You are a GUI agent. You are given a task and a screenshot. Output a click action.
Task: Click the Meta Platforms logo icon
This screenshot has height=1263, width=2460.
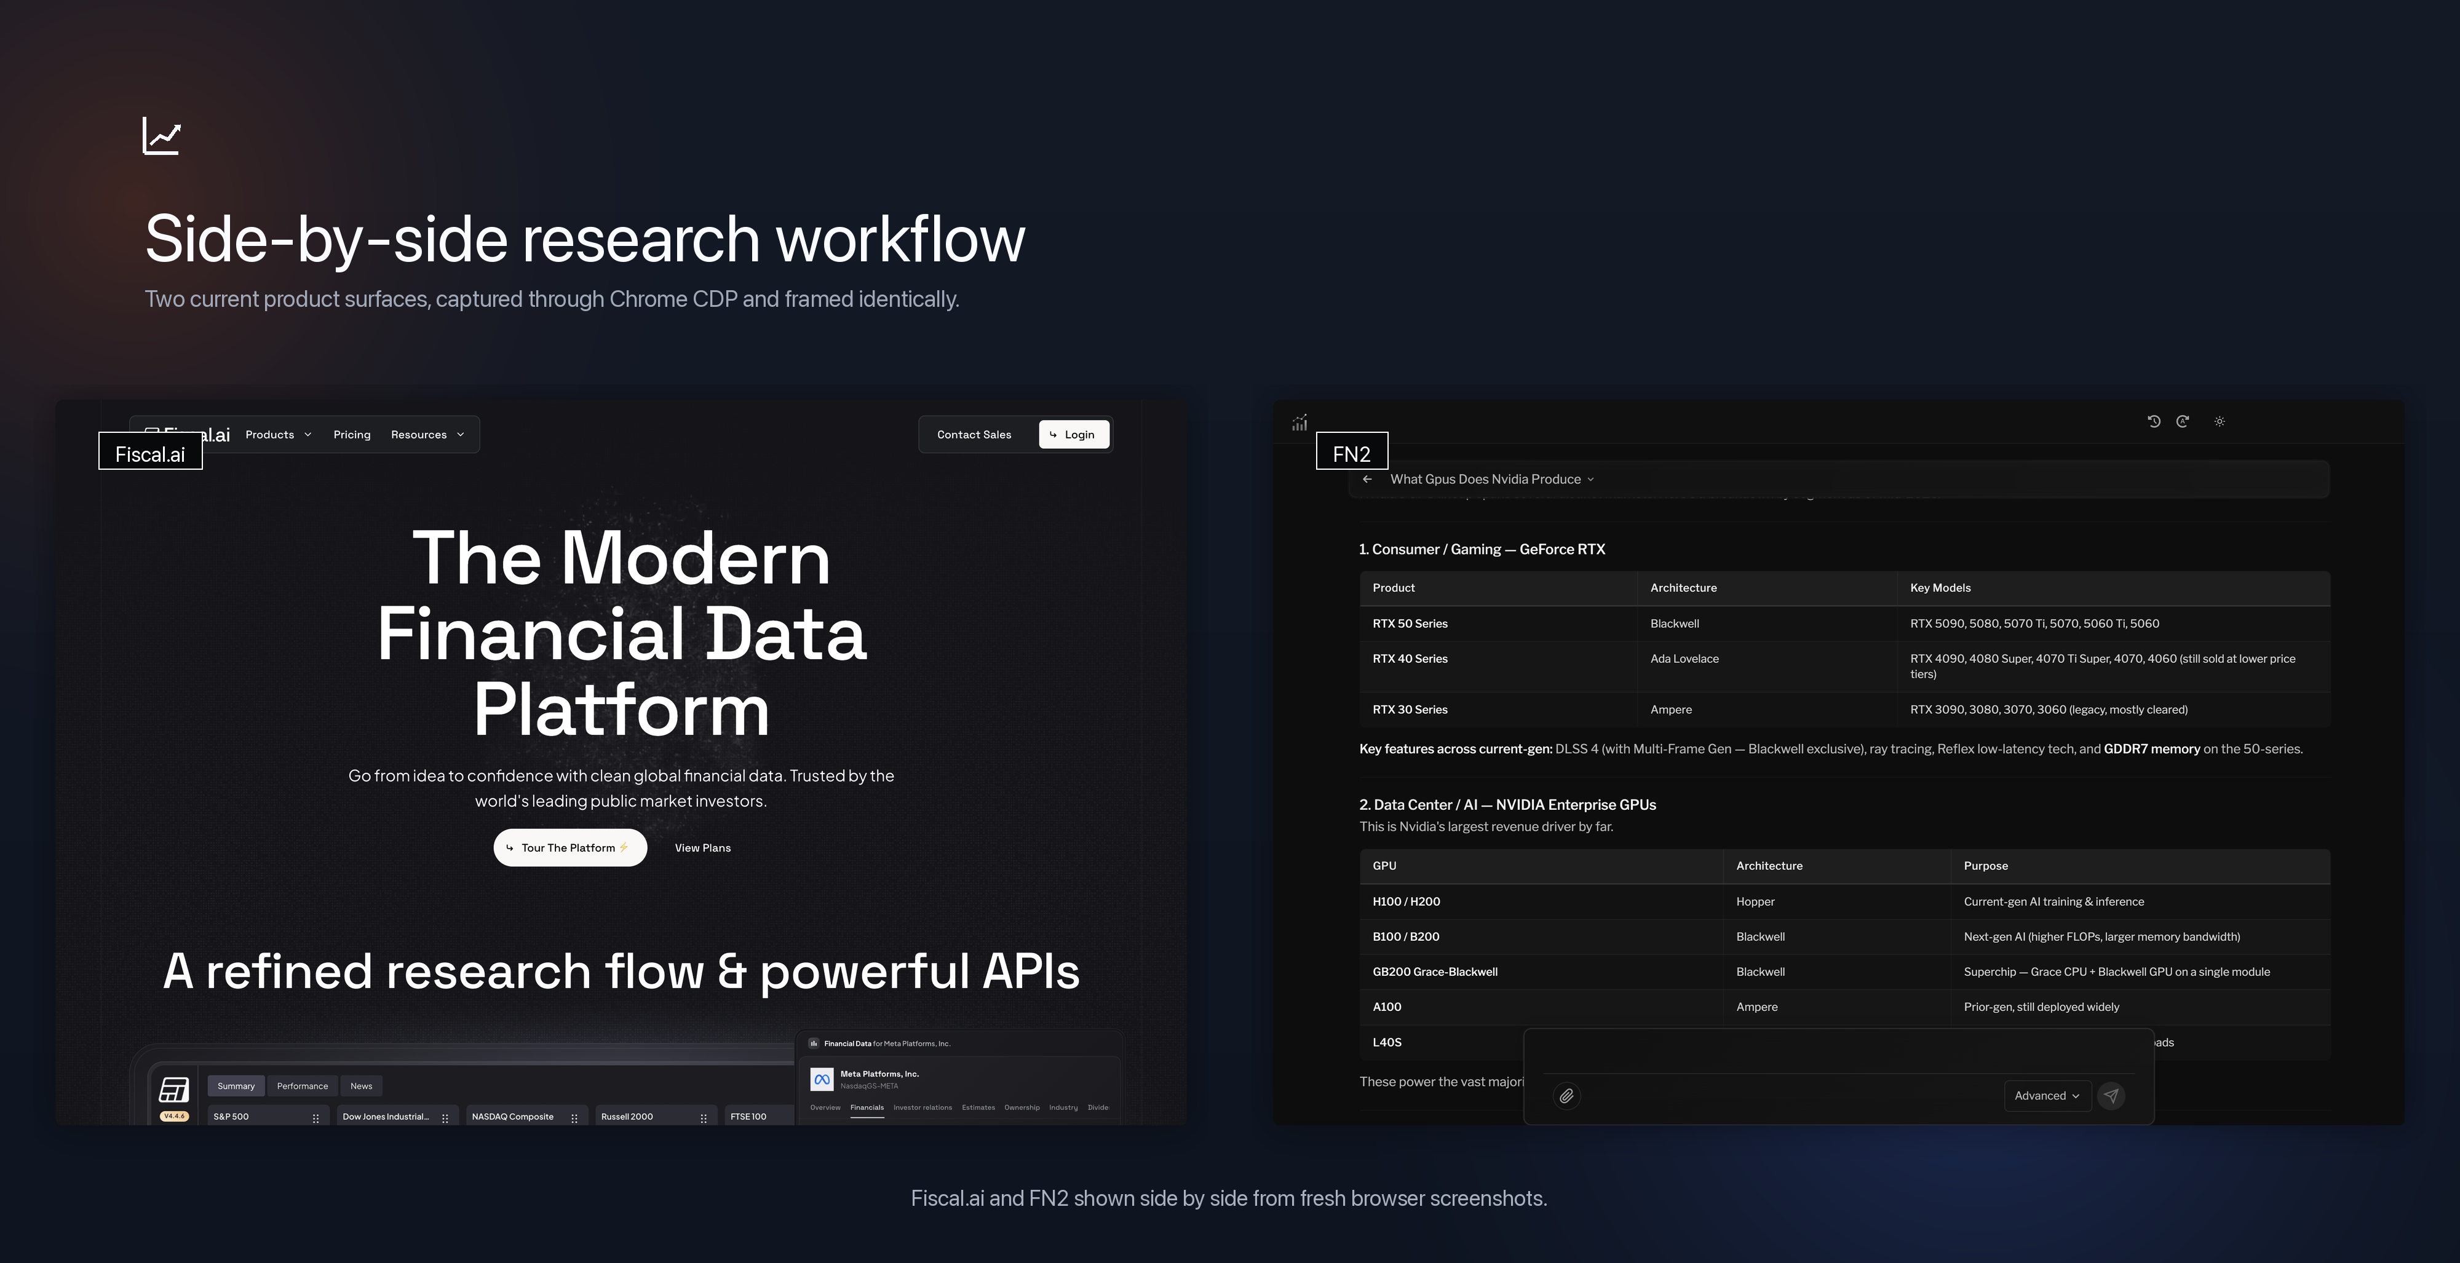coord(821,1079)
